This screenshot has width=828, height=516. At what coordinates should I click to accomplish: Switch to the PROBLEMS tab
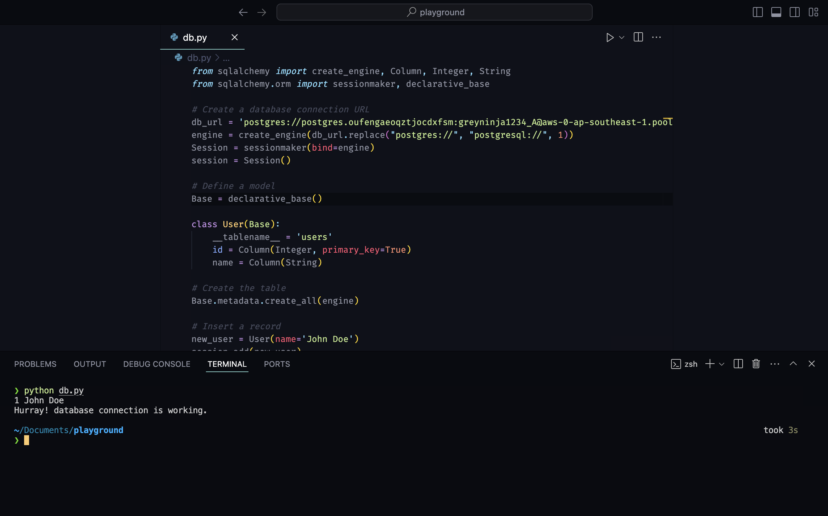[x=35, y=364]
